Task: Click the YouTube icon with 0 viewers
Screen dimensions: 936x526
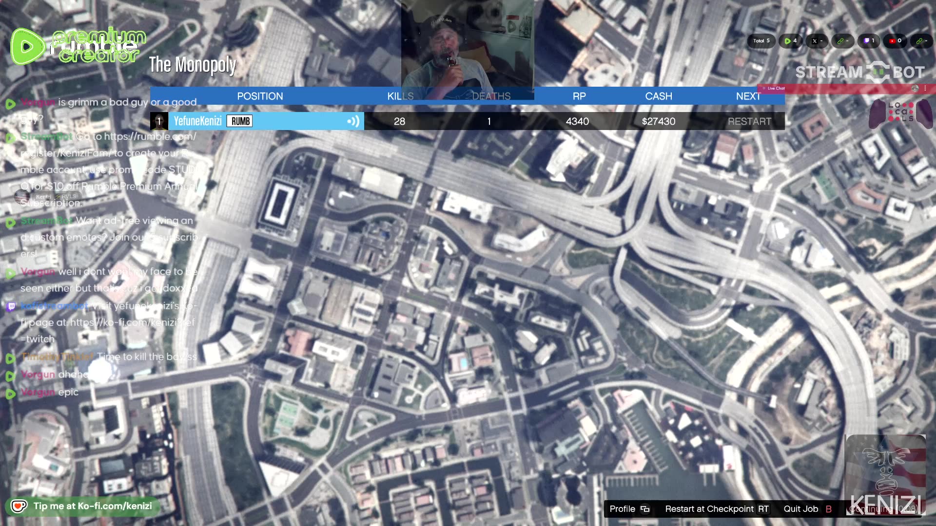Action: click(x=893, y=41)
